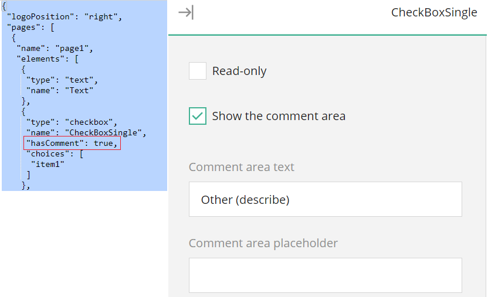Viewport: 488px width, 297px height.
Task: Click the "elements" array line in JSON
Action: coord(48,59)
